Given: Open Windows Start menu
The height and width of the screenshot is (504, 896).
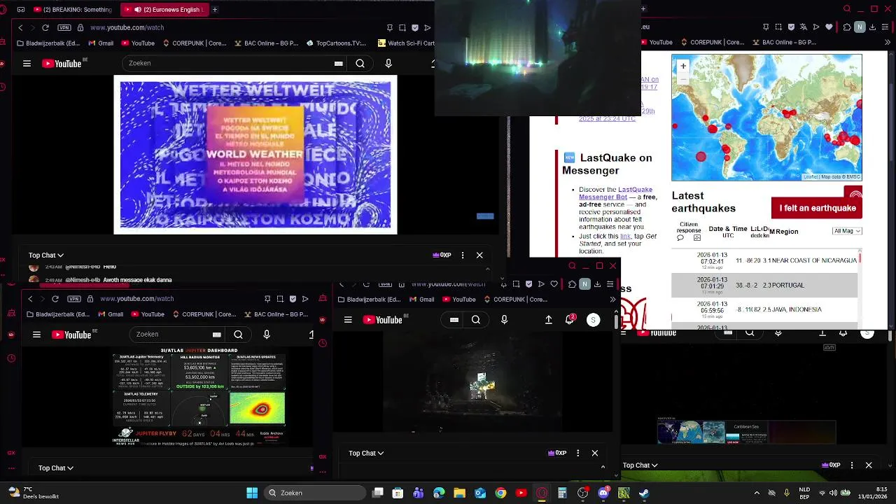Looking at the screenshot, I should 252,493.
